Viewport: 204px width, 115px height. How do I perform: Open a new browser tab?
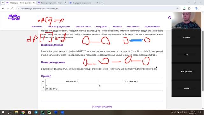(x=102, y=3)
